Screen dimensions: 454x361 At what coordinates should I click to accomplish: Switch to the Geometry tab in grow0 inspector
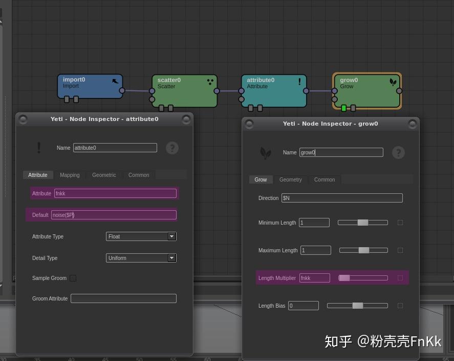pos(291,179)
